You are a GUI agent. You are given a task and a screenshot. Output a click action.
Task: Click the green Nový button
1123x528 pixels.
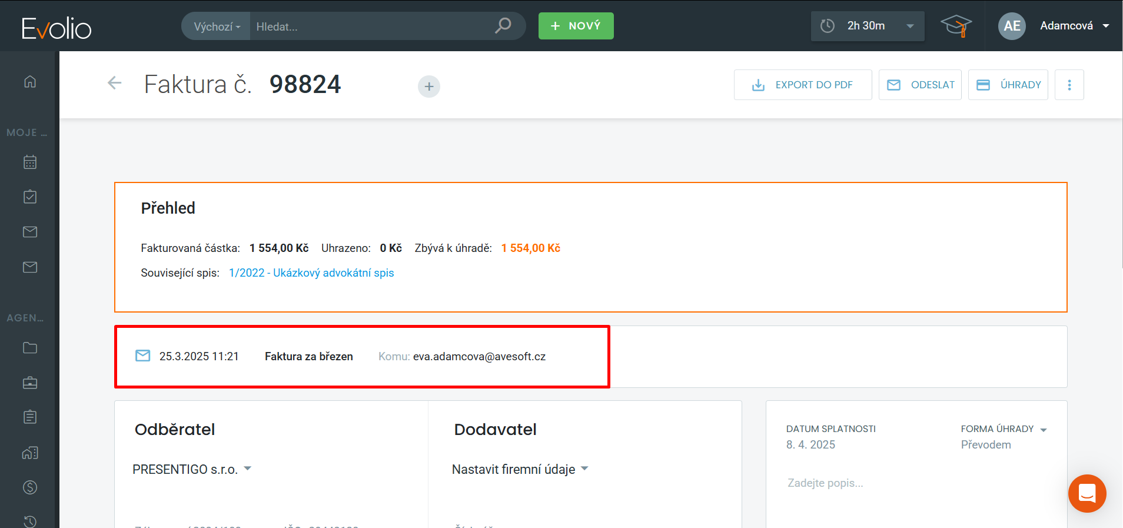pos(576,26)
